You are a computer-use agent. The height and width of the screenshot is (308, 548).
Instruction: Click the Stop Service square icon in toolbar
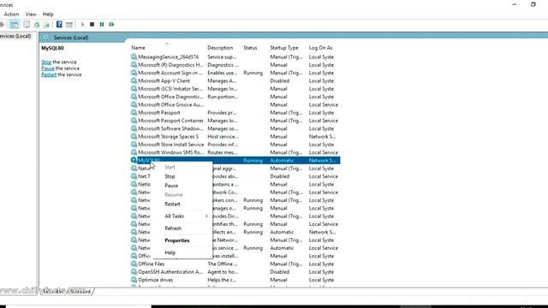pos(92,25)
